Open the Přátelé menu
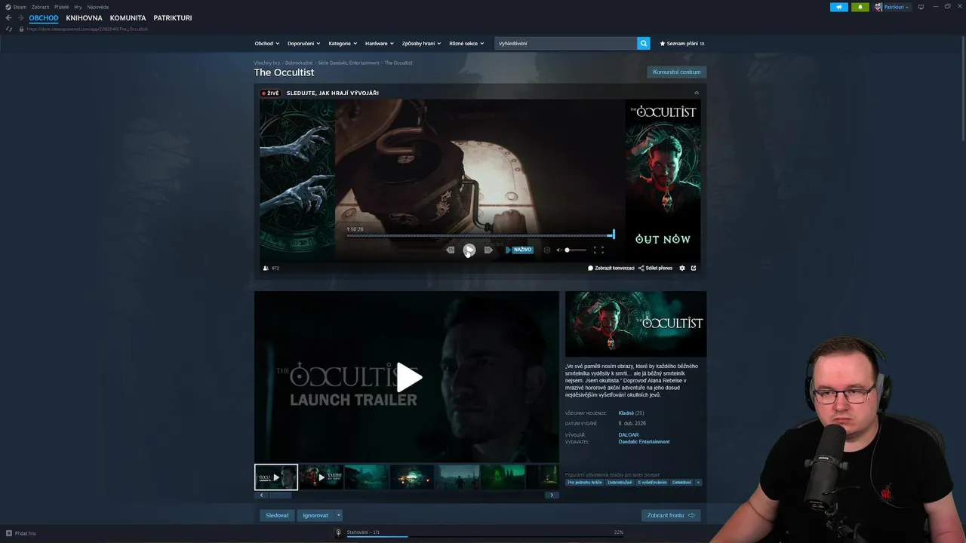The image size is (966, 543). [62, 7]
